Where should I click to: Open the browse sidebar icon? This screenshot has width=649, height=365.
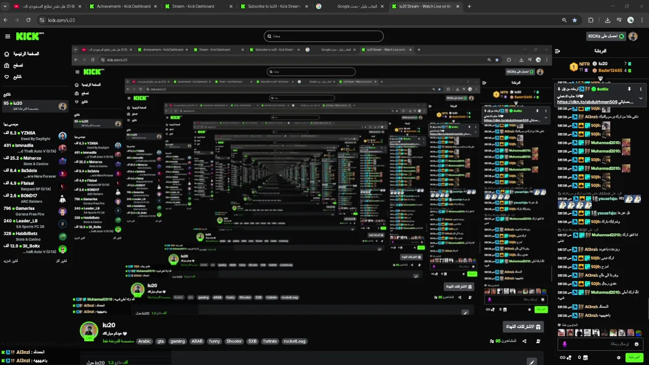[7, 65]
